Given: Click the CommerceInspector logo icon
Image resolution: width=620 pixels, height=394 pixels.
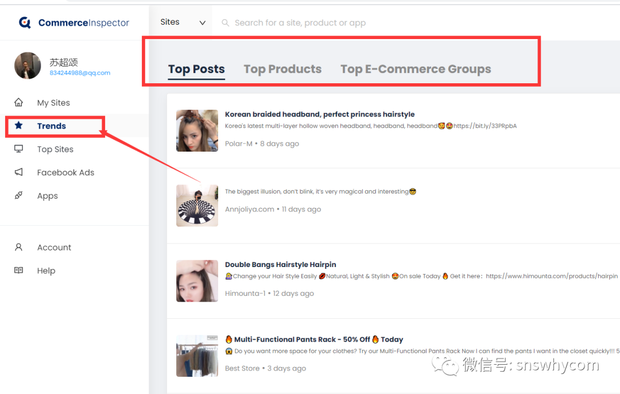Looking at the screenshot, I should point(25,22).
